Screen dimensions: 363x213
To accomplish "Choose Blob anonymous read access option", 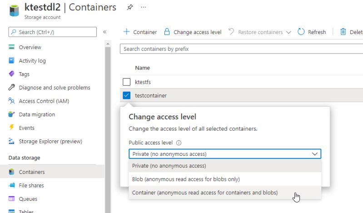I will (x=186, y=179).
